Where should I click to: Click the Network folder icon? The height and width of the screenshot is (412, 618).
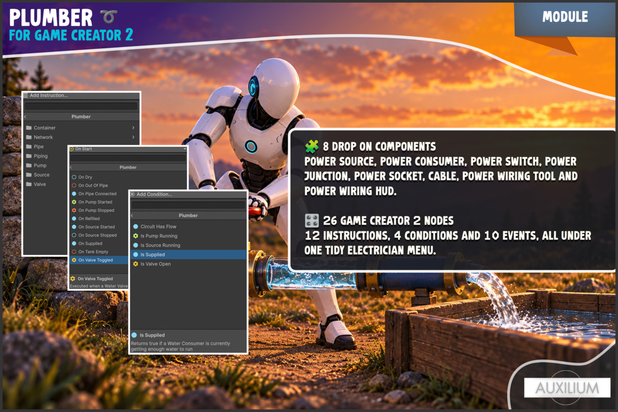[29, 137]
